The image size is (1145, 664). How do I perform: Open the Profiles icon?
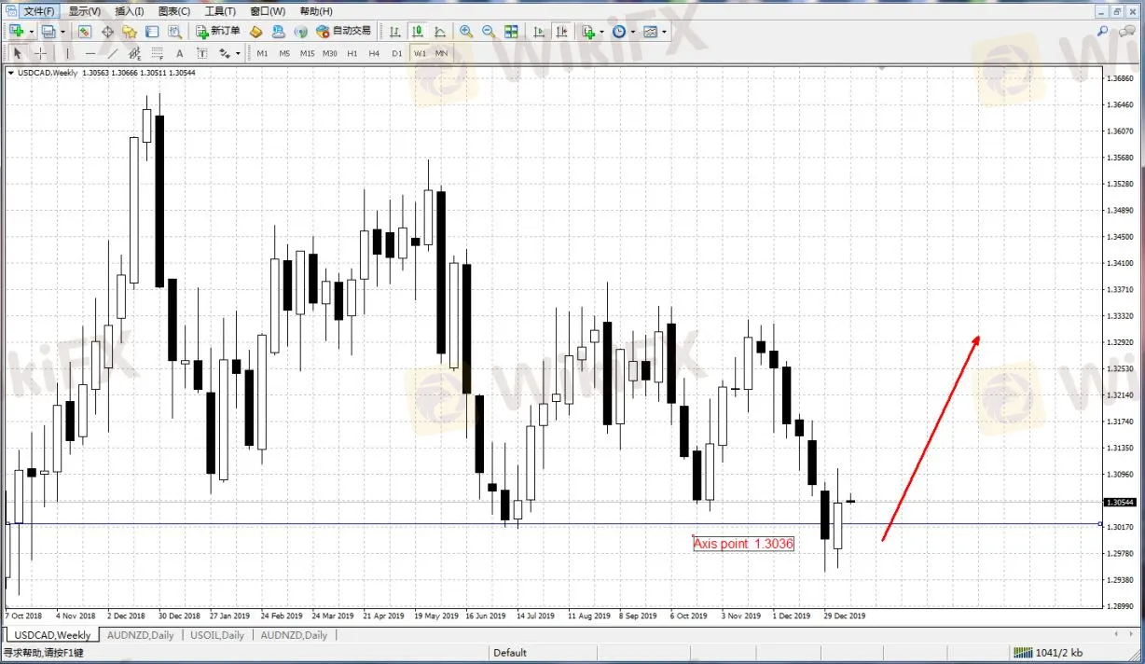[48, 31]
